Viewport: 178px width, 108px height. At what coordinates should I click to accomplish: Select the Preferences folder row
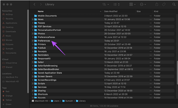point(103,41)
